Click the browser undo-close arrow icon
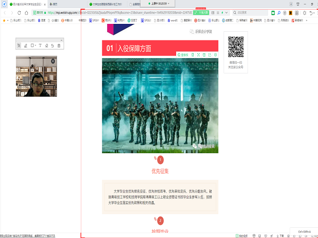Screen dimensions: 318x238 [x=311, y=13]
